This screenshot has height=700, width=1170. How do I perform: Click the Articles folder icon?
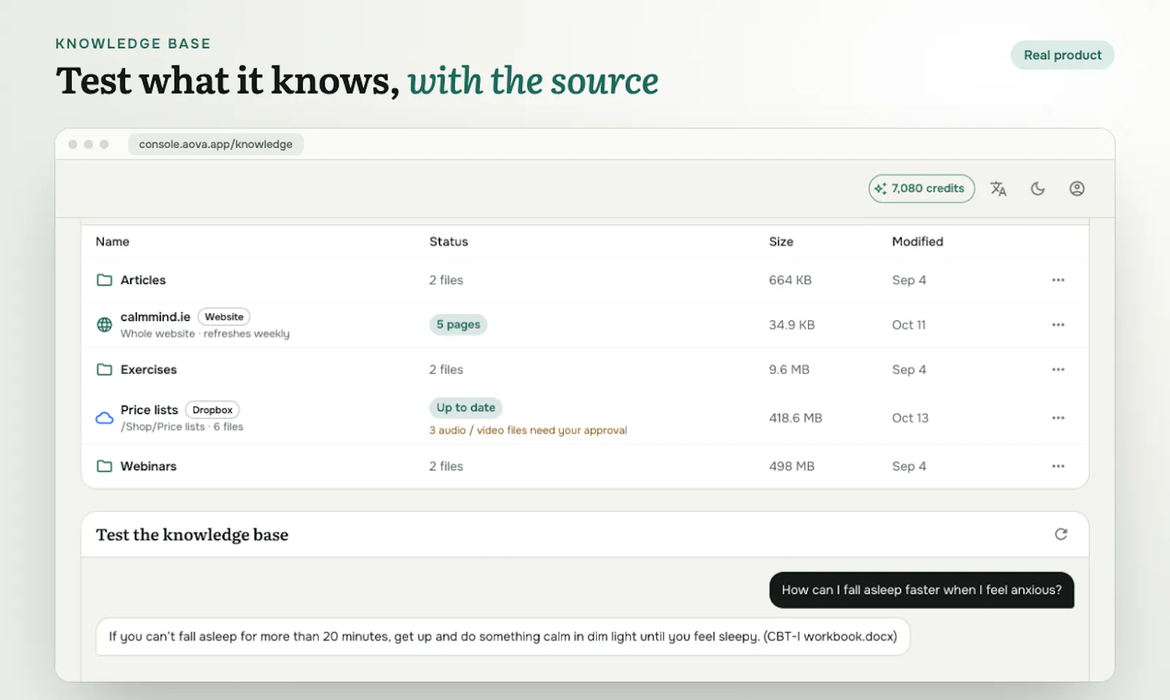pyautogui.click(x=105, y=280)
